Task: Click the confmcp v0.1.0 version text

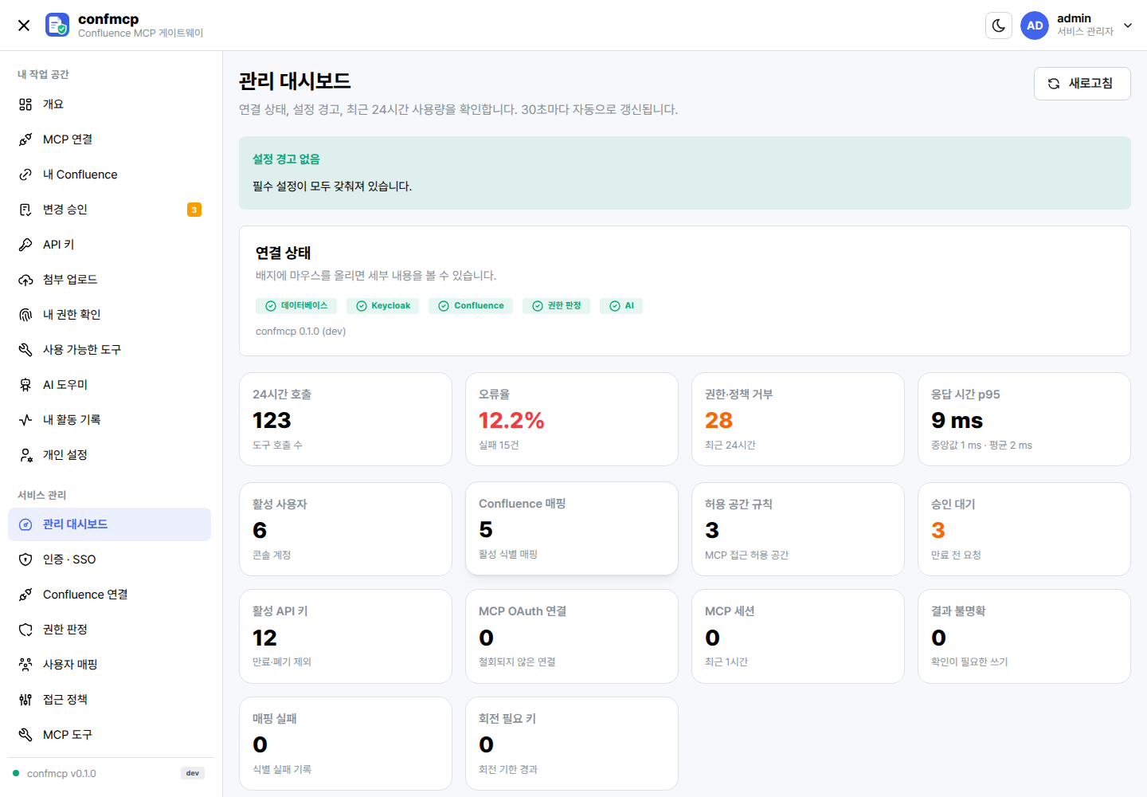Action: coord(61,774)
